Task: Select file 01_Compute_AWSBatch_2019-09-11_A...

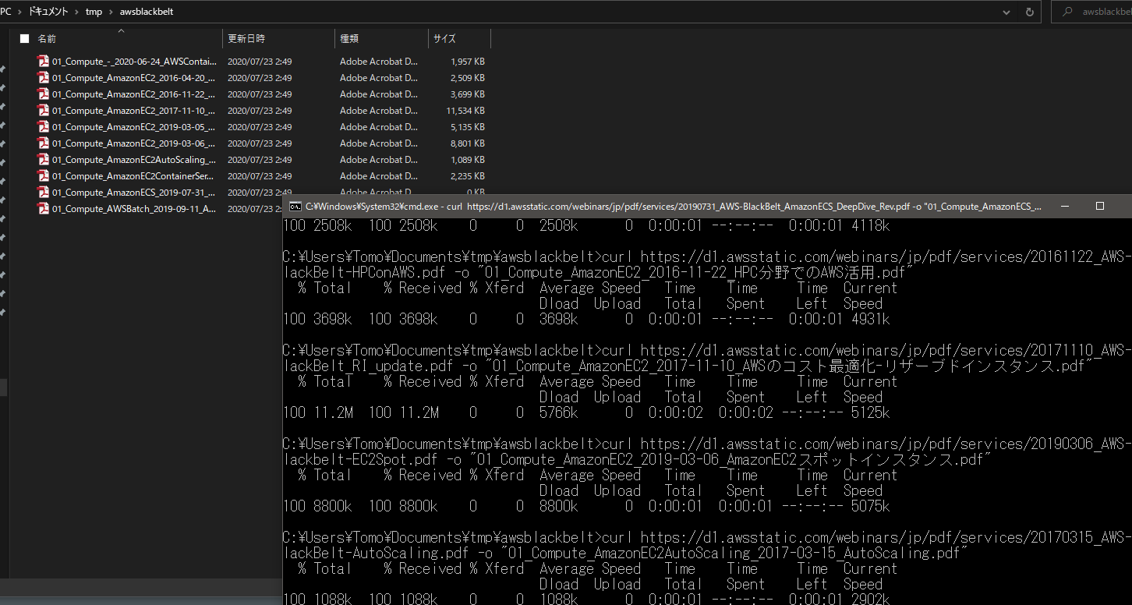Action: click(x=134, y=208)
